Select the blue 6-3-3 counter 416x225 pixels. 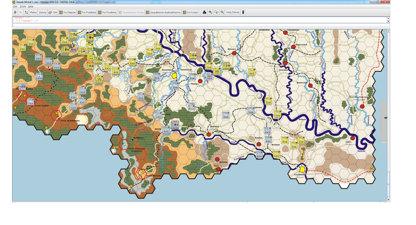point(141,96)
